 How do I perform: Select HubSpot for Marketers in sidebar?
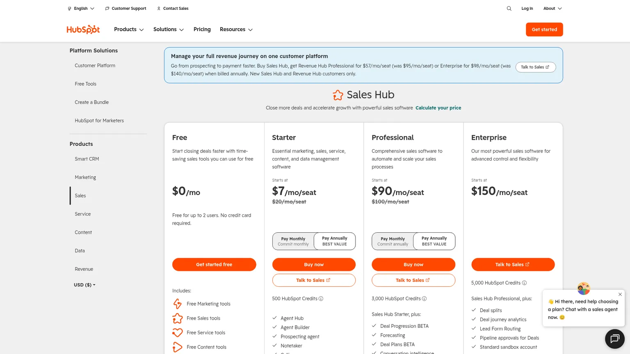click(99, 121)
